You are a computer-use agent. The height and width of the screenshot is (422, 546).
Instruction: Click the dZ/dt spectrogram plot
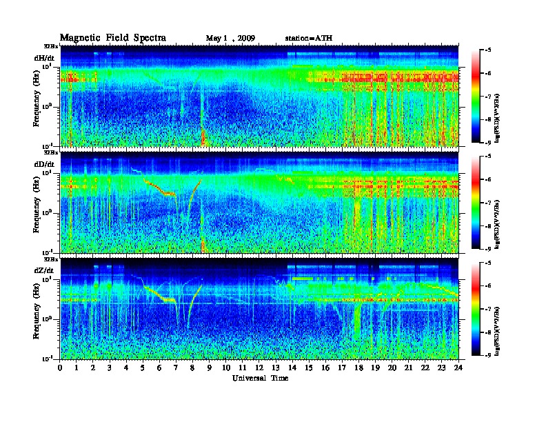259,308
